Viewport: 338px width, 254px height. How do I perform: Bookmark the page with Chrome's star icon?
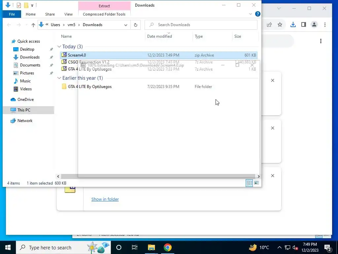tap(280, 24)
